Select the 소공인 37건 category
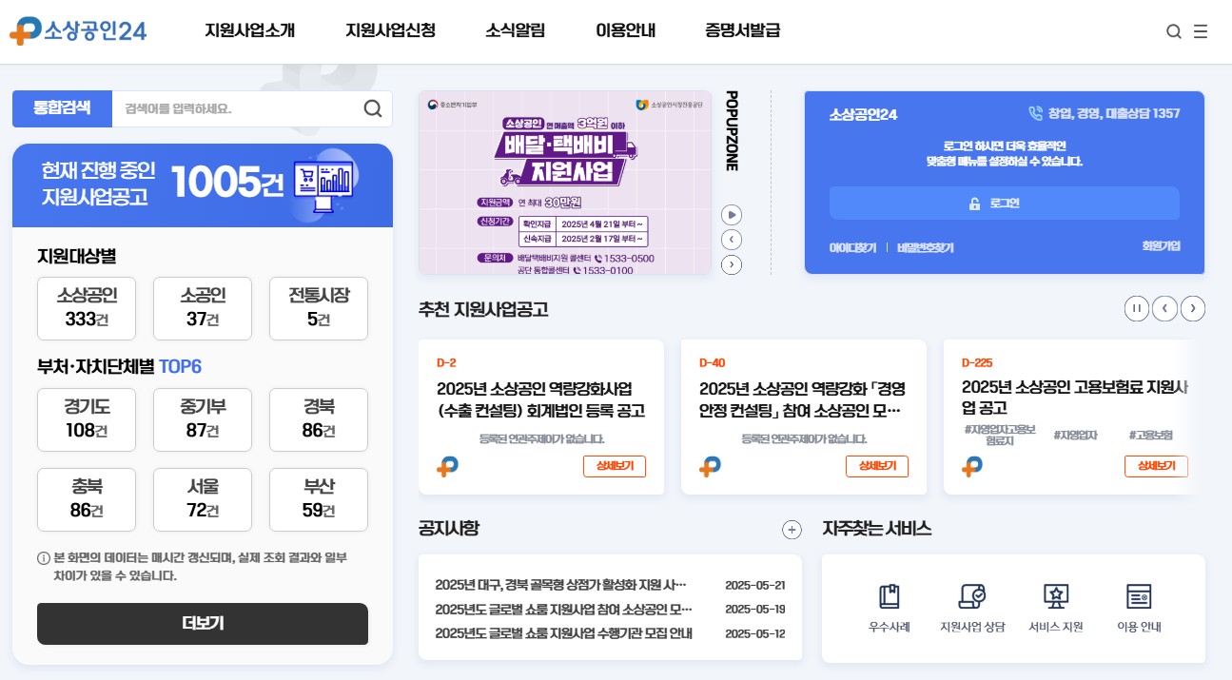The height and width of the screenshot is (680, 1232). tap(203, 308)
